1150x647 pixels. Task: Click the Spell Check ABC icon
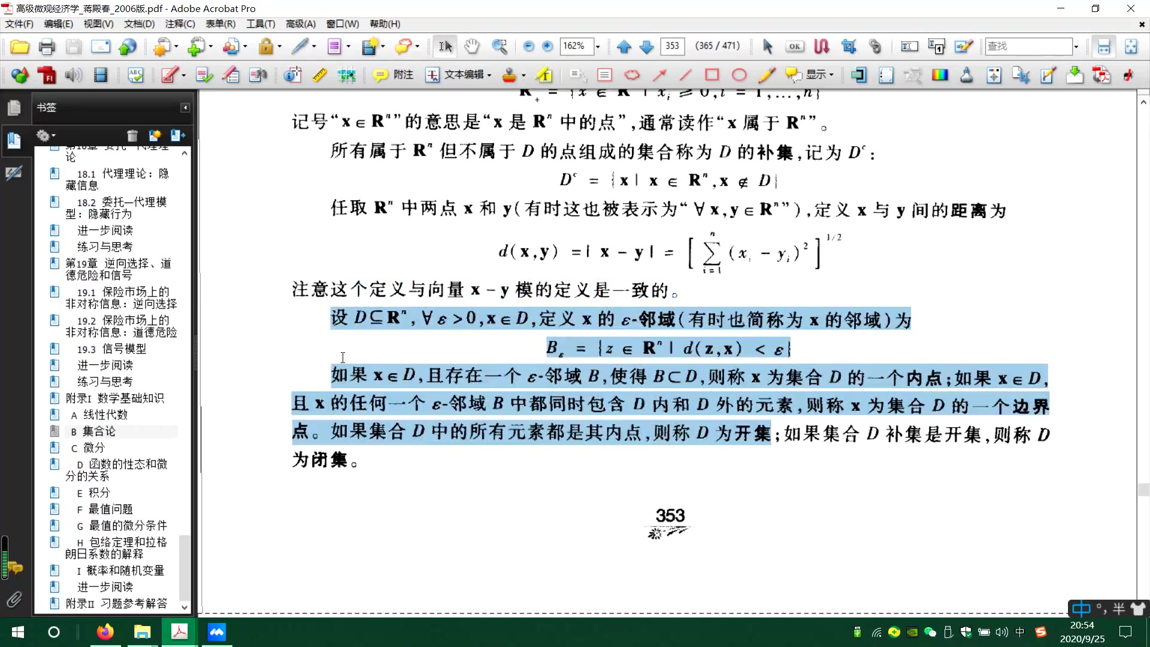pyautogui.click(x=135, y=75)
